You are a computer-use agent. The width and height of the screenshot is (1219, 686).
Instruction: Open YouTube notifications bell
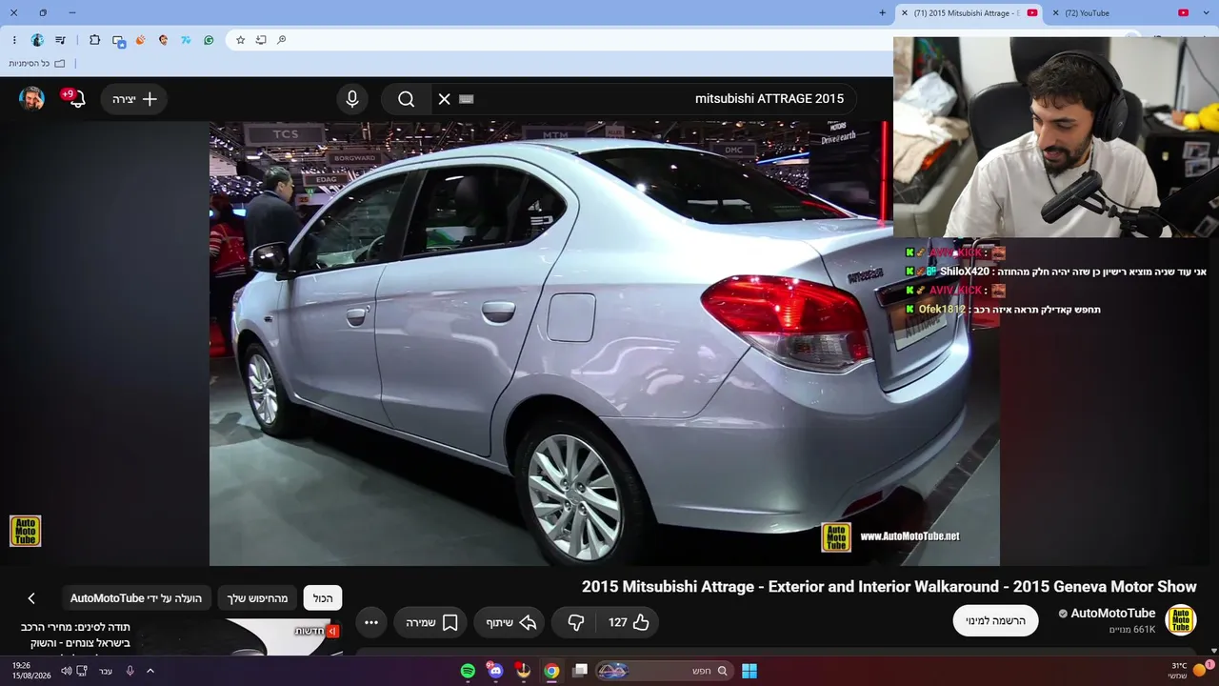[x=76, y=98]
